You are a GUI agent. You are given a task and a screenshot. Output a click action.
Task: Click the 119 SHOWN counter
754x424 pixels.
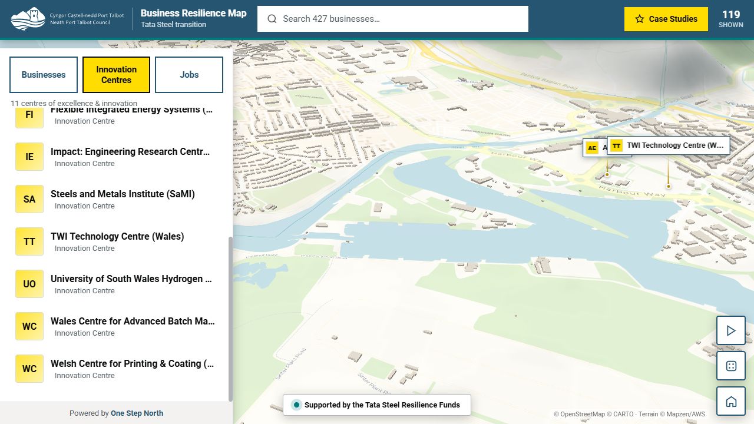point(731,19)
